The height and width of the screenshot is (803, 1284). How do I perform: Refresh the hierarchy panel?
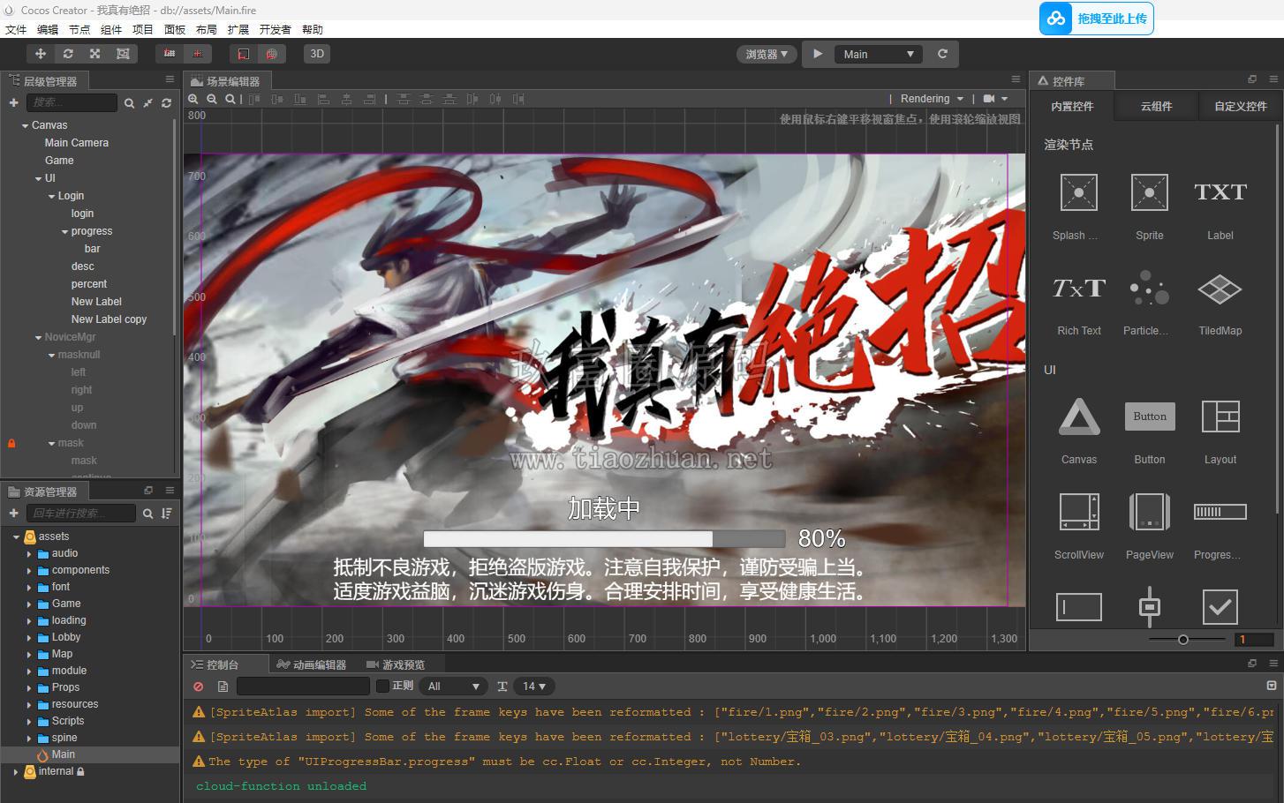point(166,103)
